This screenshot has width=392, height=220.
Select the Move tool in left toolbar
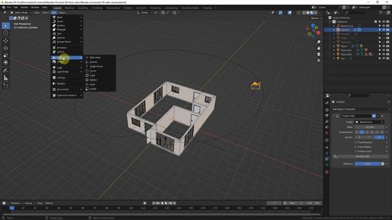point(6,41)
